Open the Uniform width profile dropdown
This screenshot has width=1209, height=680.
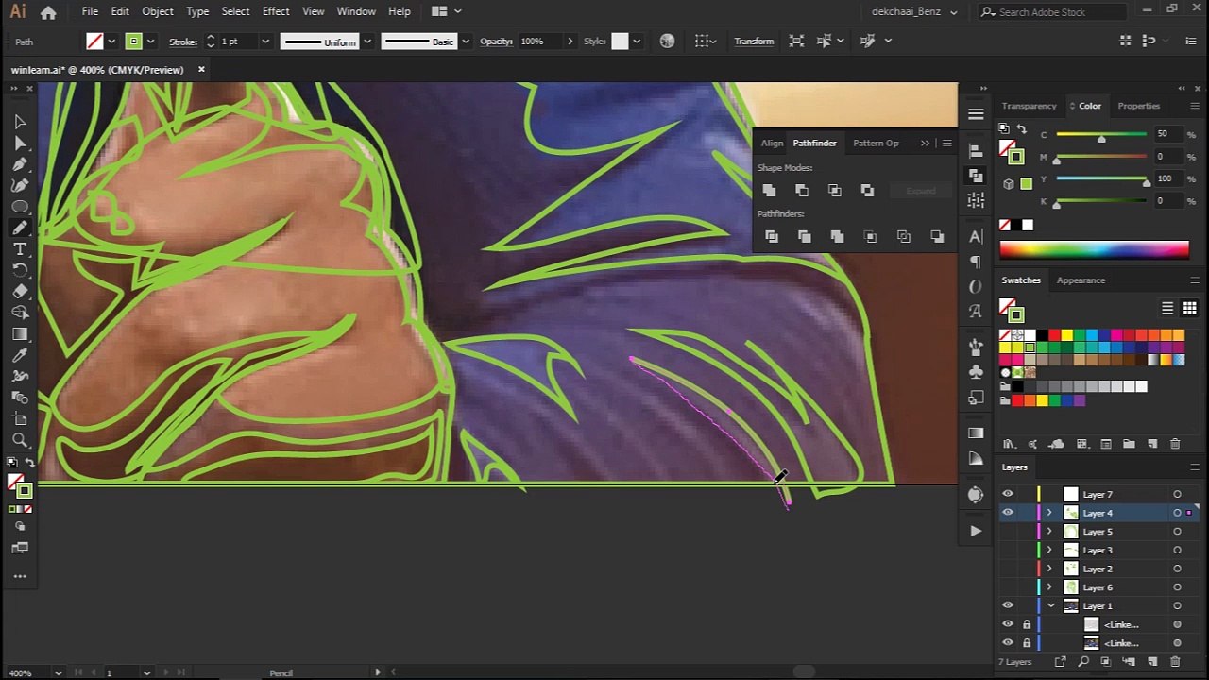(x=367, y=42)
